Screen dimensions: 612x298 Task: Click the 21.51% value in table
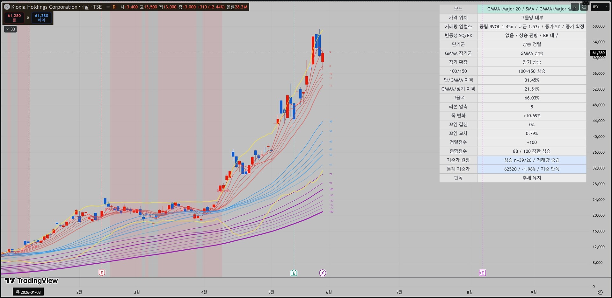point(532,89)
